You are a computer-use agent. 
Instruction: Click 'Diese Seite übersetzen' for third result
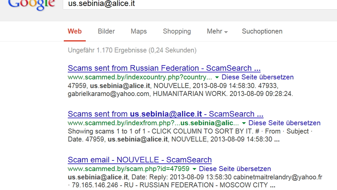(235, 169)
